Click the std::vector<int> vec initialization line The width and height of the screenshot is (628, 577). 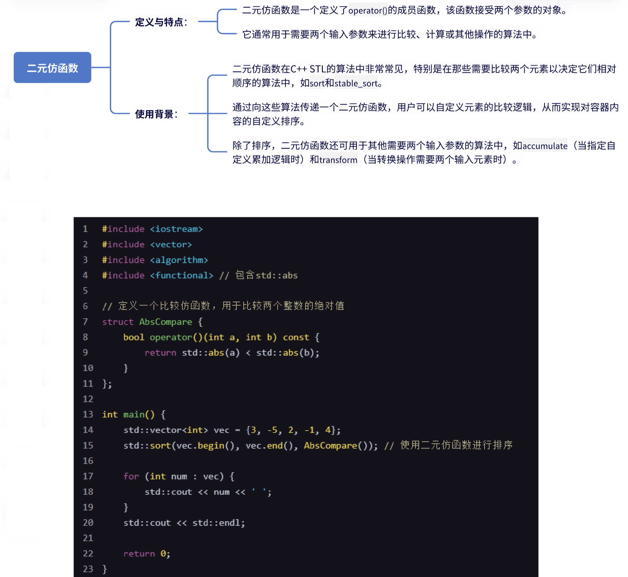[232, 430]
